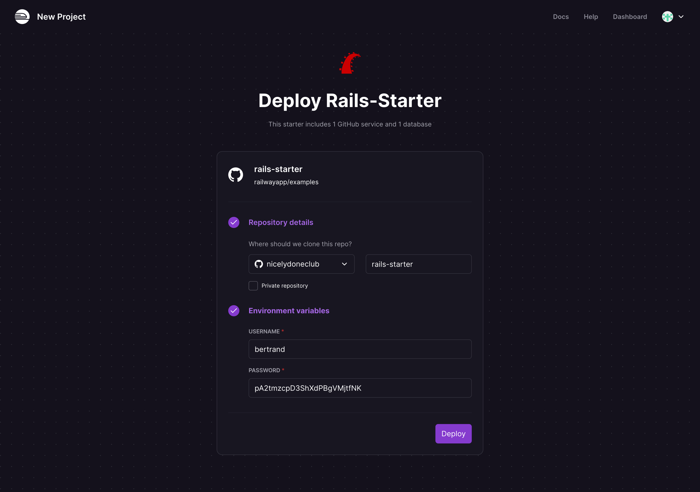700x492 pixels.
Task: Select the Repository details heading
Action: click(281, 222)
